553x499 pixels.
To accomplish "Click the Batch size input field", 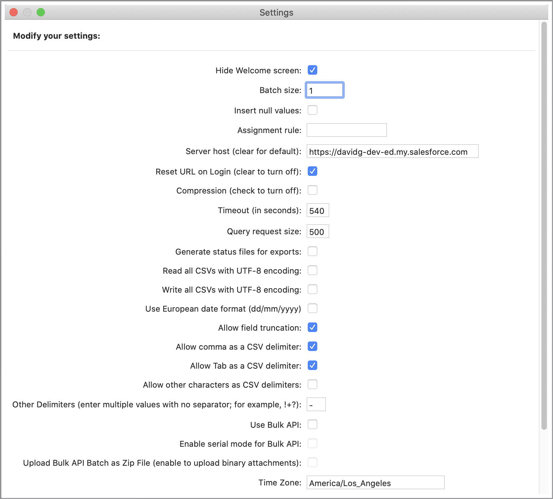I will pos(324,90).
